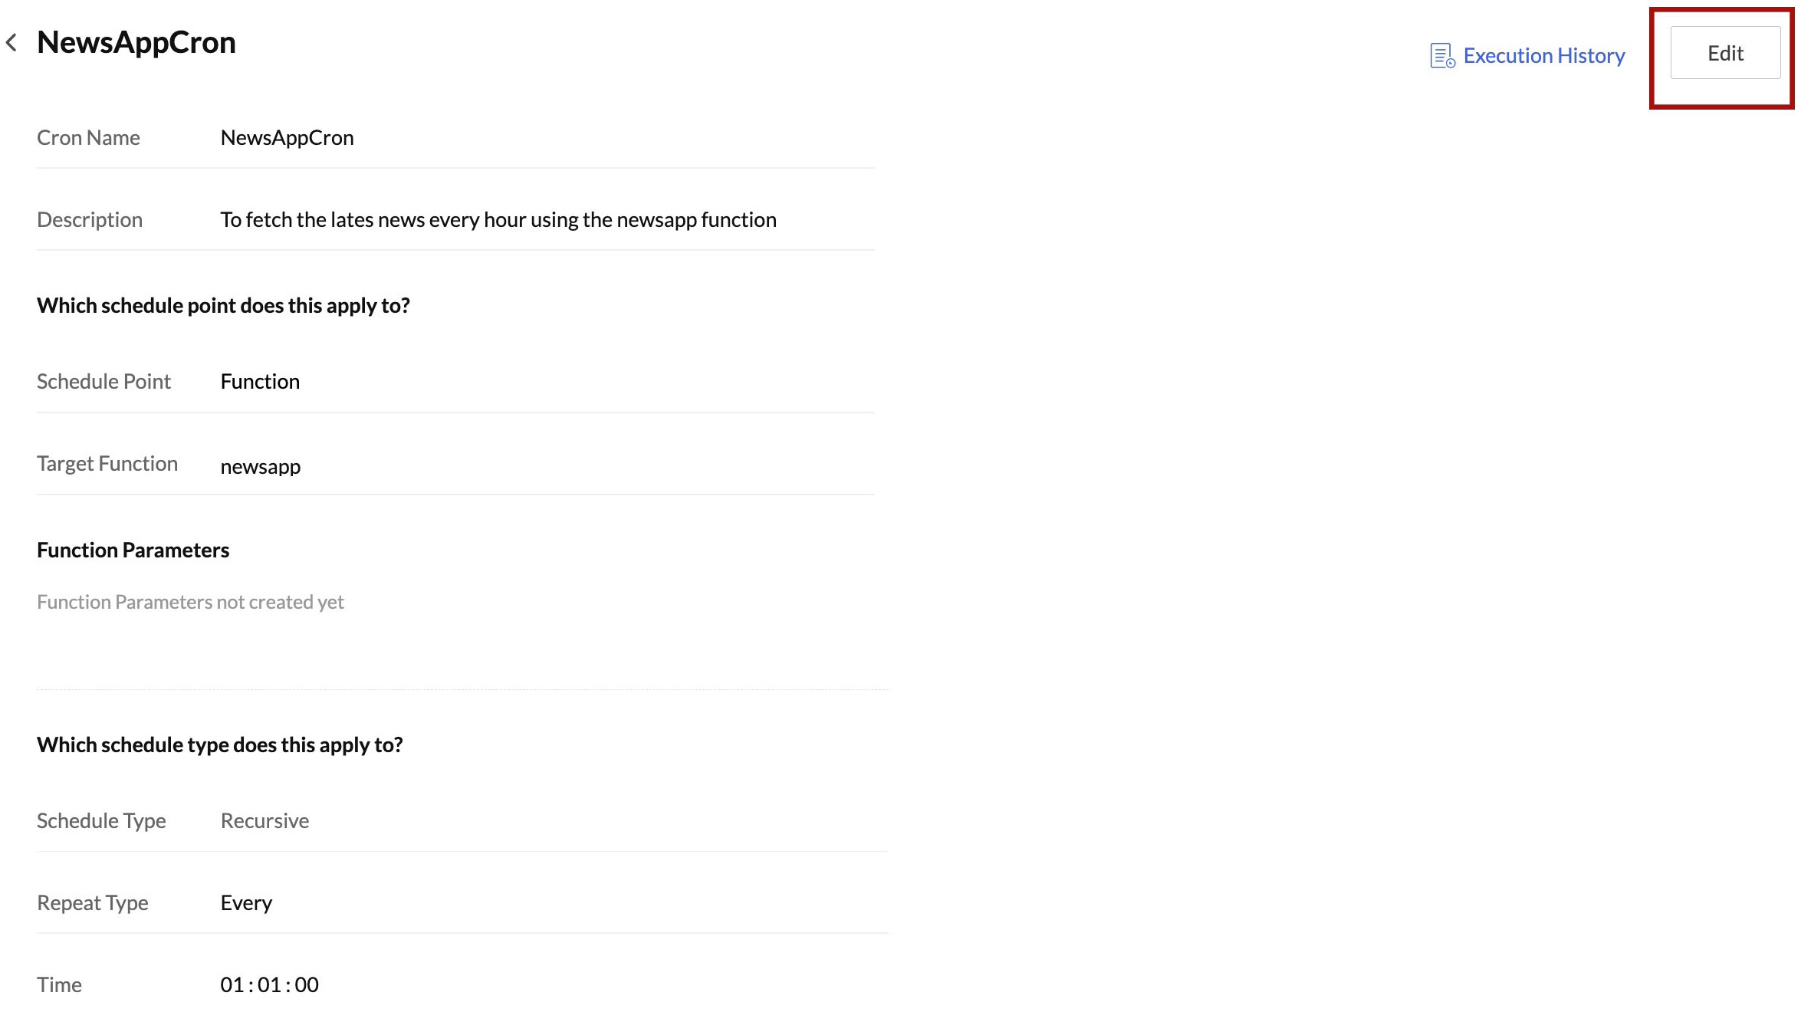The image size is (1801, 1009).
Task: Click the newsapp target function value
Action: 260,467
